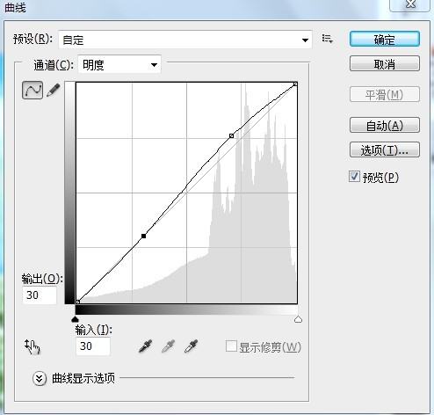
Task: Click the selected black curve point
Action: click(143, 236)
